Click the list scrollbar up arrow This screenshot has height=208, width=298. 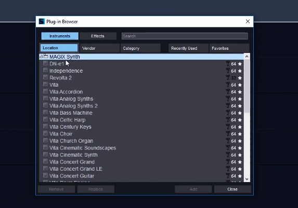coord(247,57)
